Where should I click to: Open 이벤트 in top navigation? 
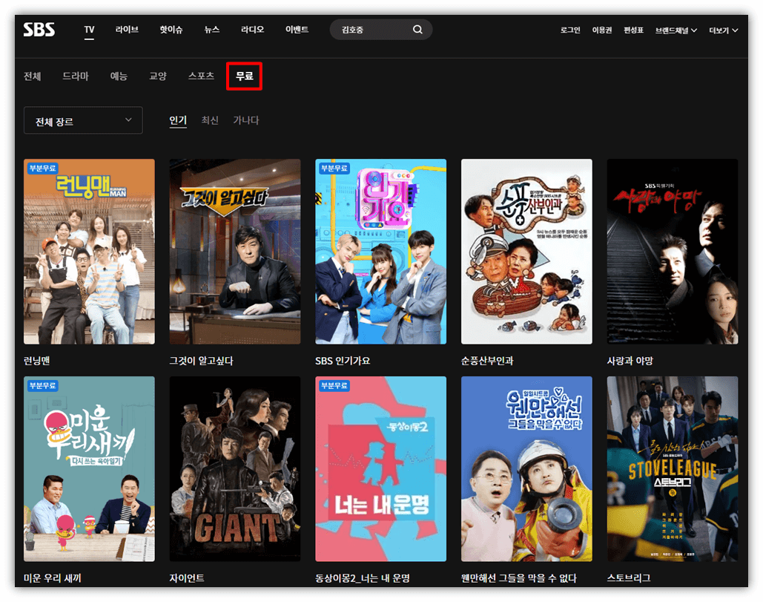[297, 30]
